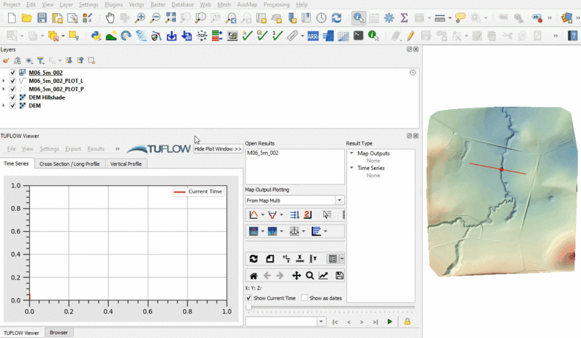Image resolution: width=581 pixels, height=338 pixels.
Task: Select M06_5m_002 in Open Results list
Action: pyautogui.click(x=263, y=154)
